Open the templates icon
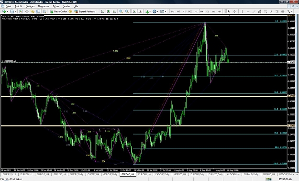299x181 pixels. click(x=162, y=11)
